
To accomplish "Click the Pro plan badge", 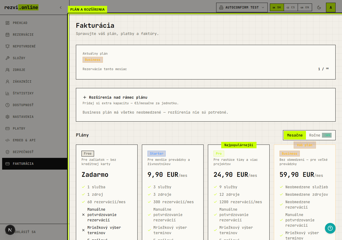I will point(219,154).
